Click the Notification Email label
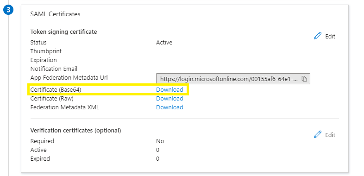364x176 pixels. point(54,69)
